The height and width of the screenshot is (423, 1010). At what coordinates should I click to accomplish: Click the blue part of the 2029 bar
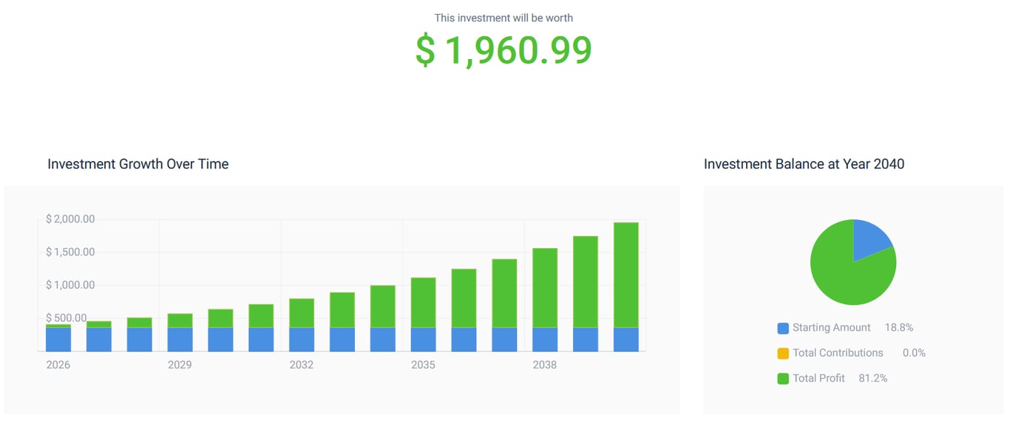coord(180,340)
